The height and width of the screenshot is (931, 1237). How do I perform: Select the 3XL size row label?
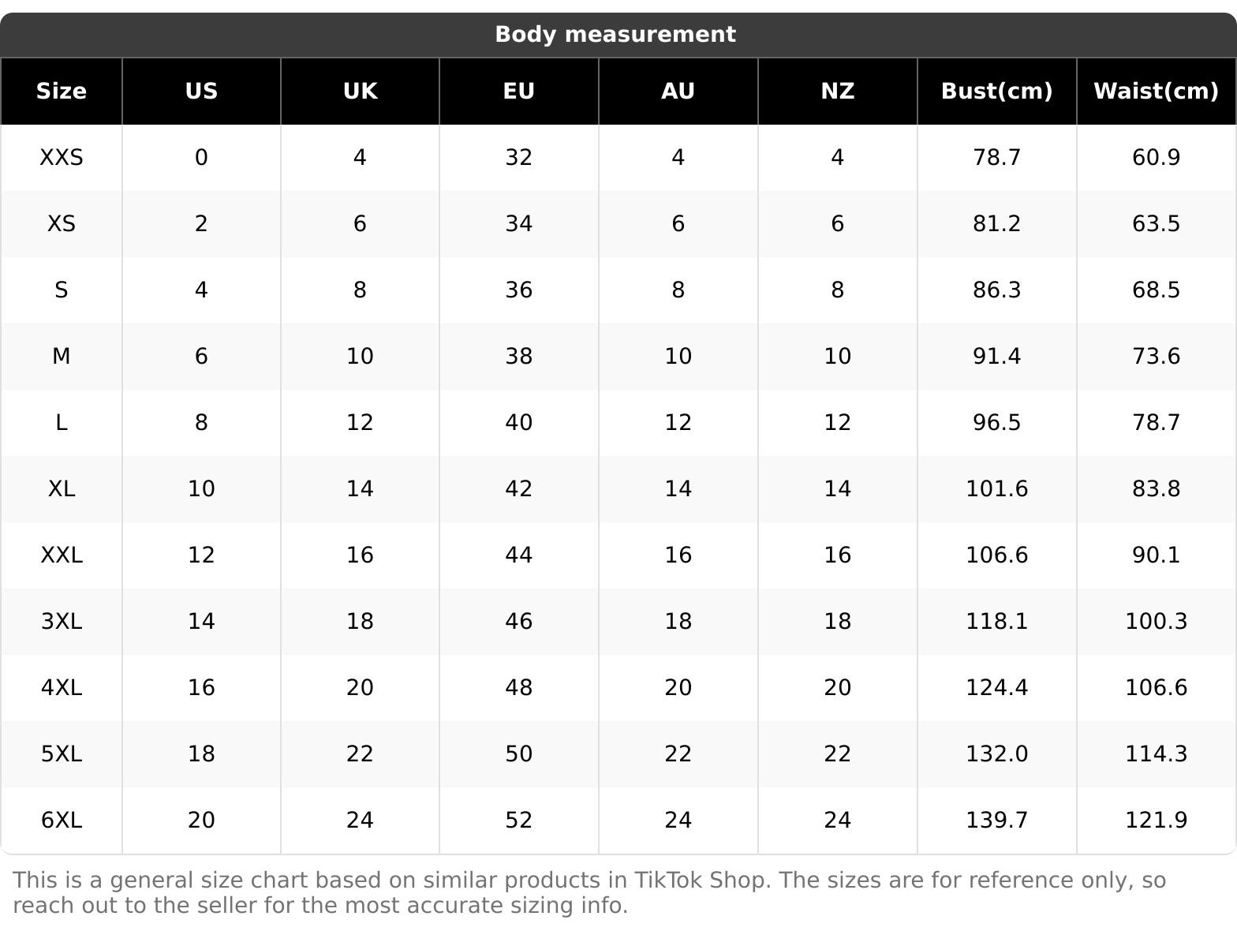coord(62,622)
